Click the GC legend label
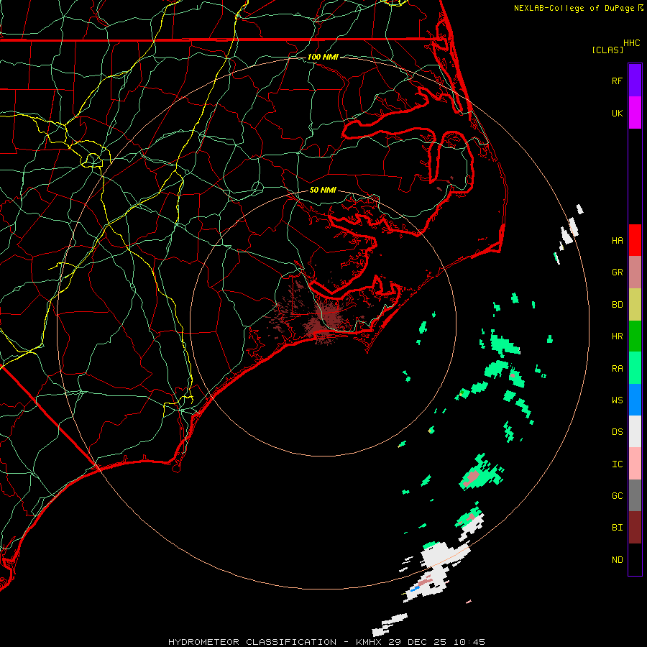Screen dimensions: 647x647 pos(617,495)
